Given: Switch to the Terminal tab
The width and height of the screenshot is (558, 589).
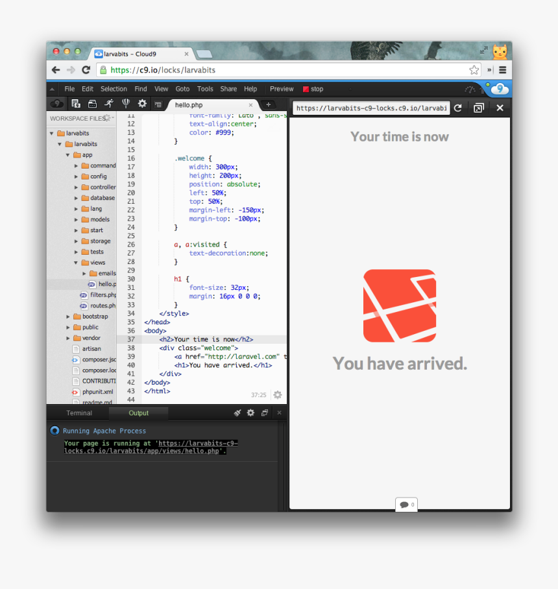Looking at the screenshot, I should 79,413.
